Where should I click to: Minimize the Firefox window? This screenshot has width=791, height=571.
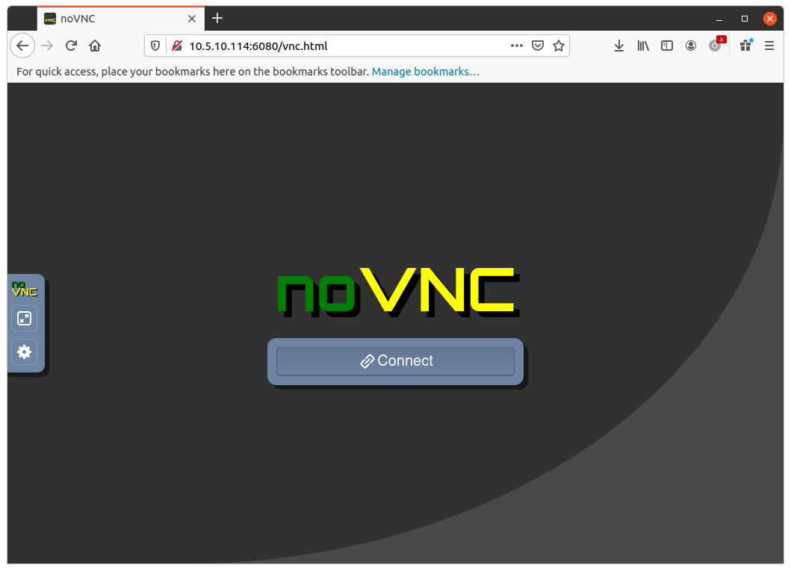pos(719,19)
